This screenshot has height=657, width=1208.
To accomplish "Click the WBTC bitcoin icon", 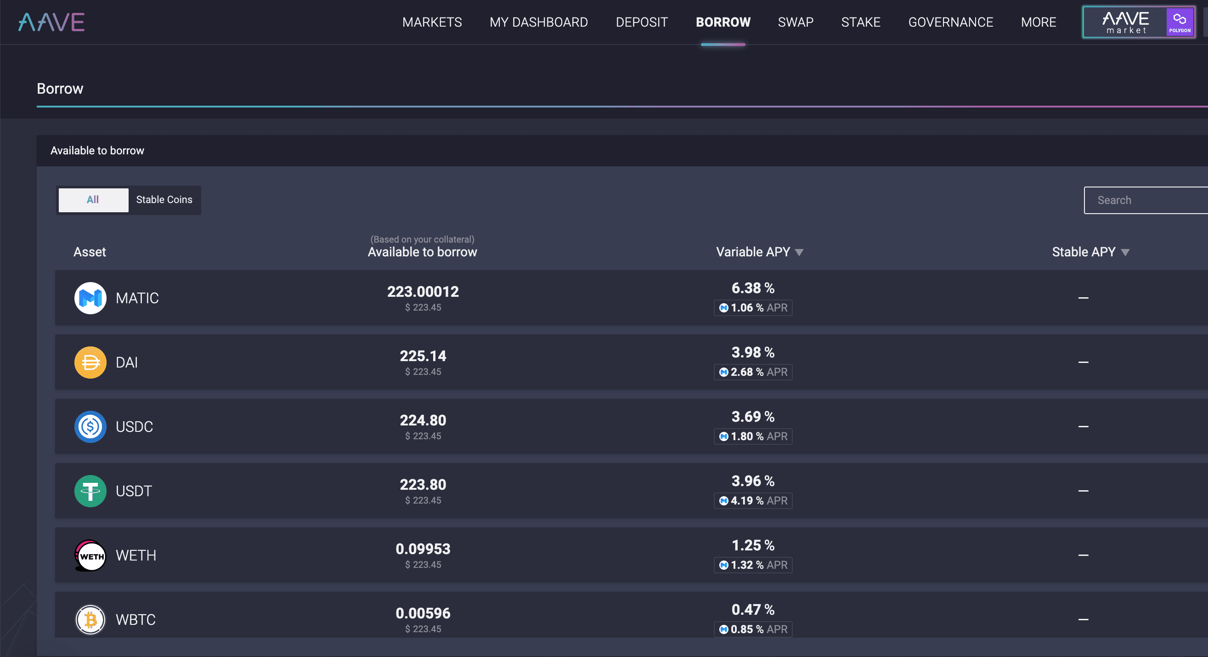I will (90, 619).
